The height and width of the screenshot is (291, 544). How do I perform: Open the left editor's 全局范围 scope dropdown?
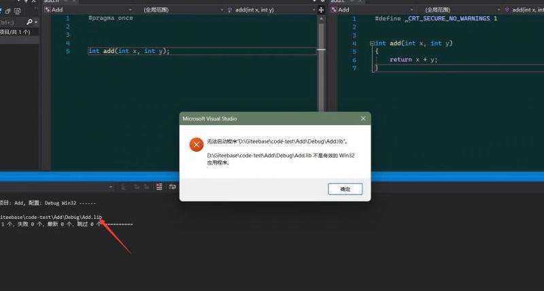(x=179, y=10)
